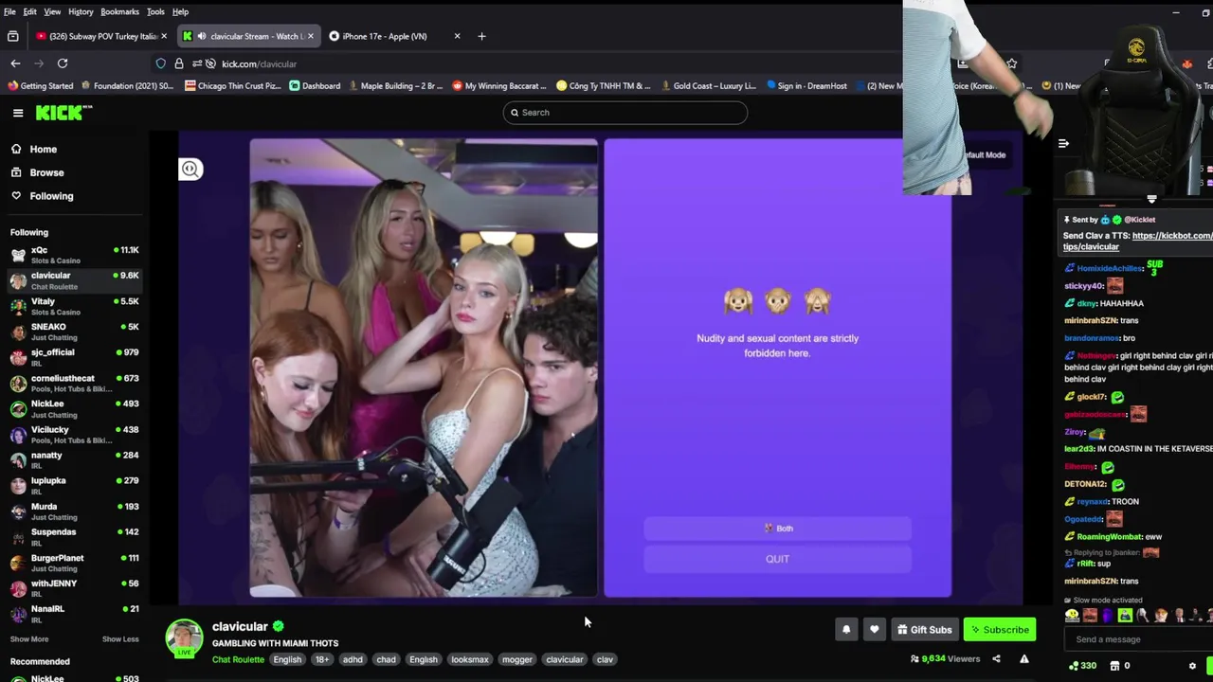This screenshot has height=682, width=1213.
Task: Open SNEAKO channel in the following list
Action: pos(74,332)
